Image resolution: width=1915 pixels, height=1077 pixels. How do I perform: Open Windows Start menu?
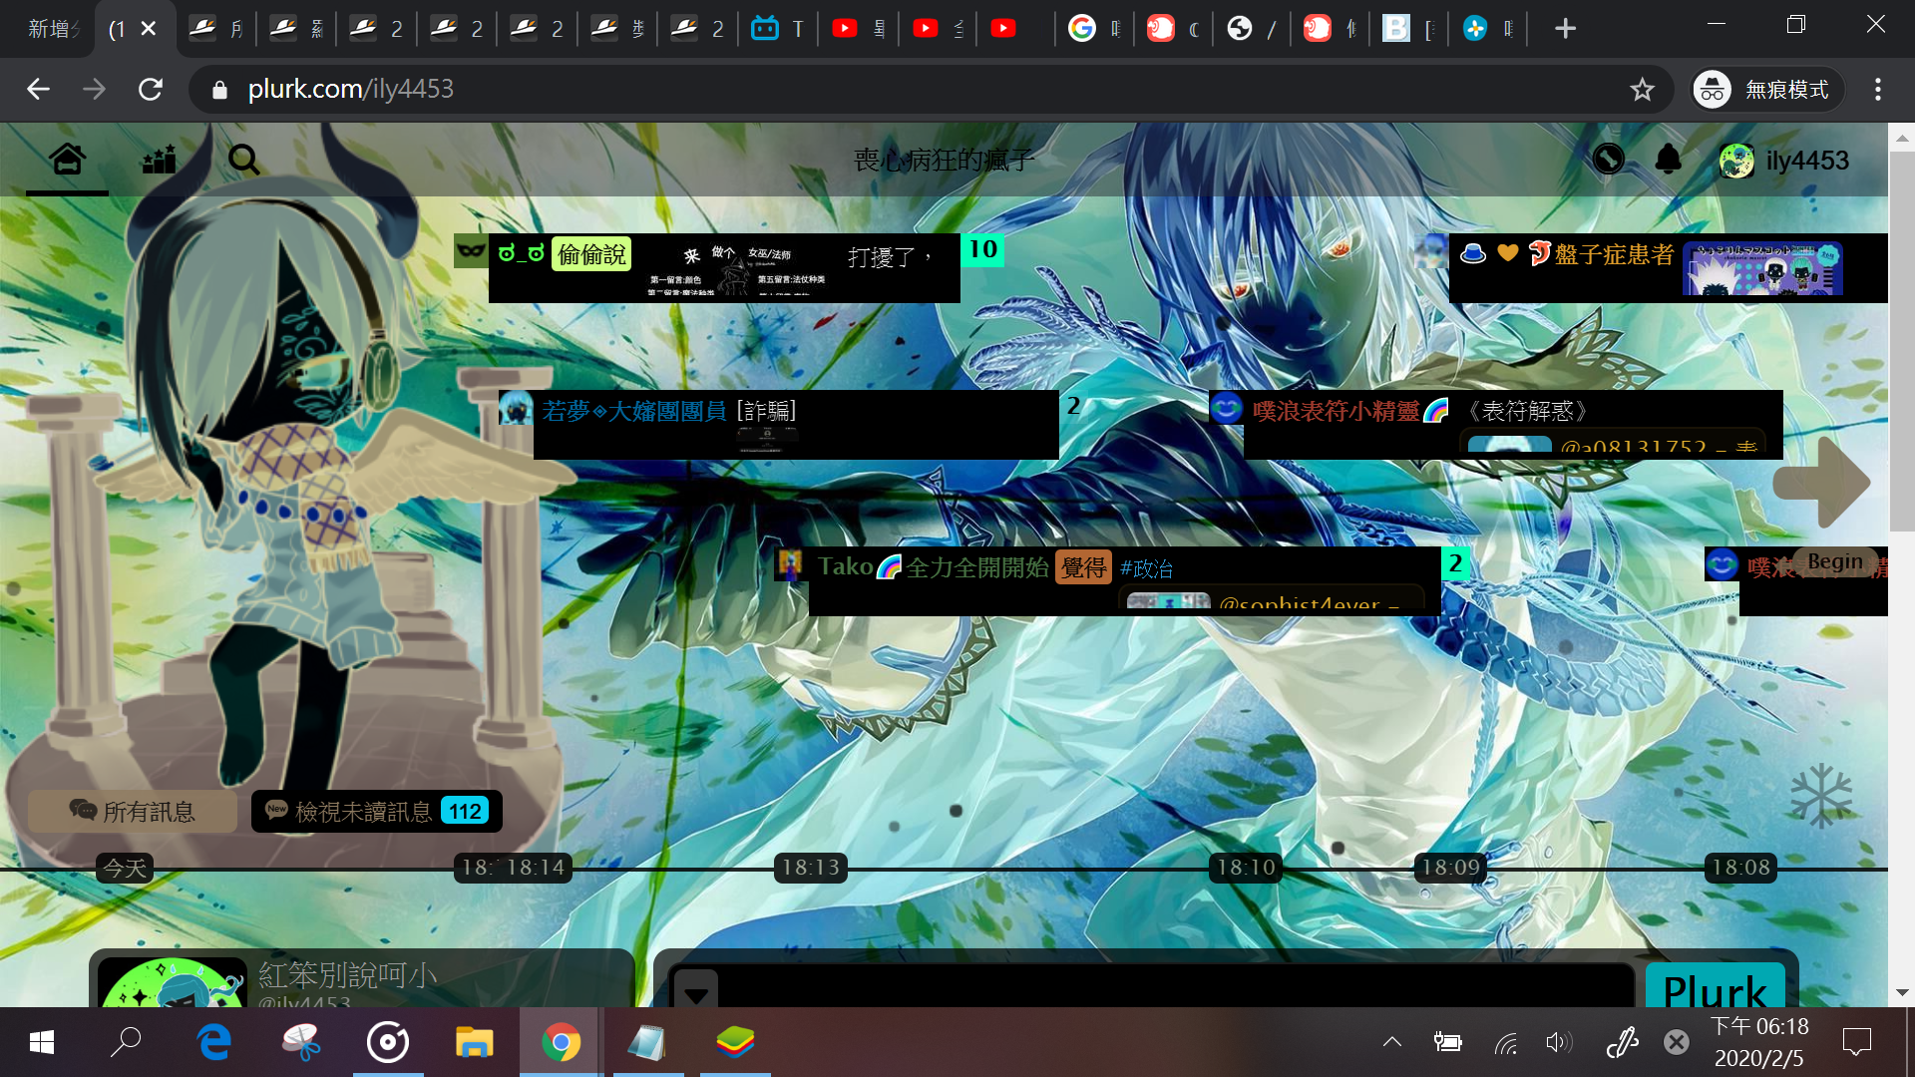[42, 1043]
